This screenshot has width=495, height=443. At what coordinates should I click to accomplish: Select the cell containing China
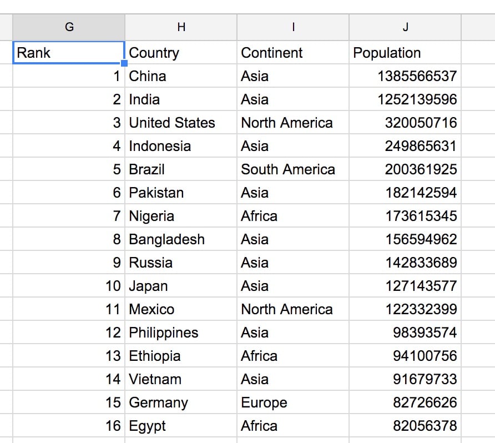181,76
